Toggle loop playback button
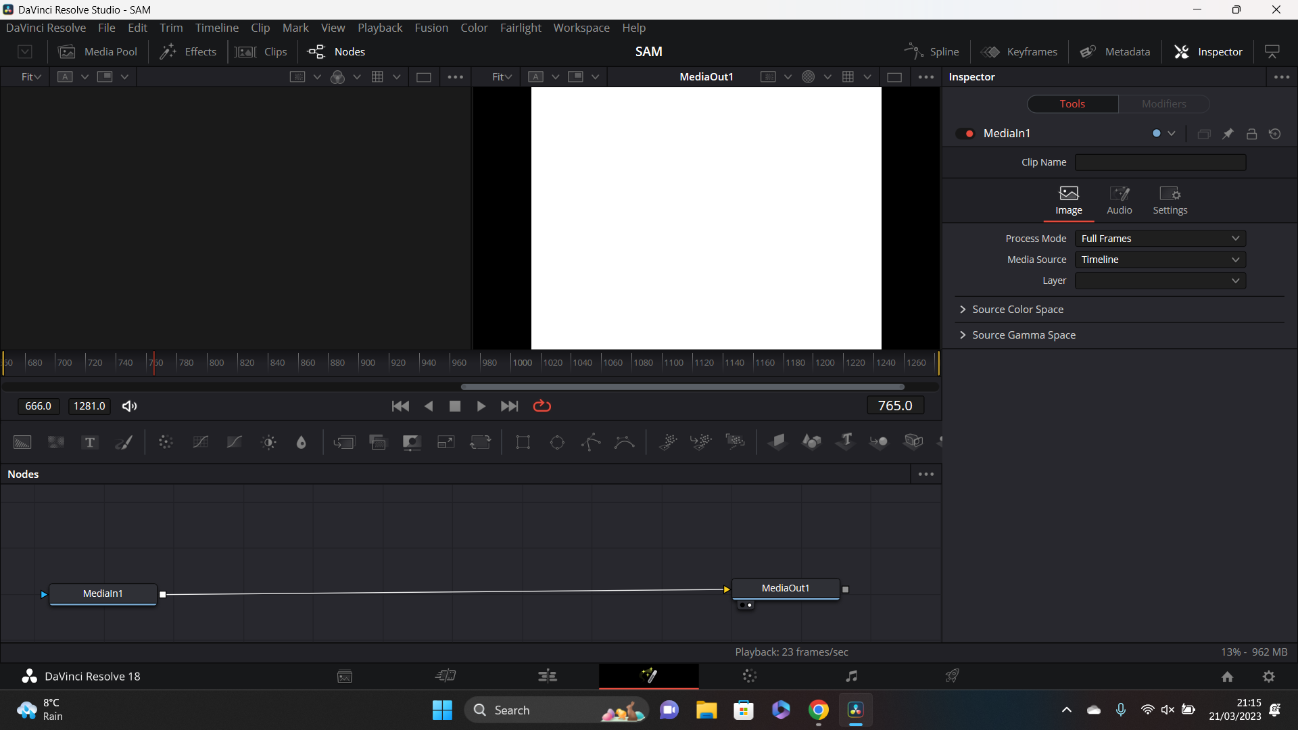The height and width of the screenshot is (730, 1298). coord(542,406)
